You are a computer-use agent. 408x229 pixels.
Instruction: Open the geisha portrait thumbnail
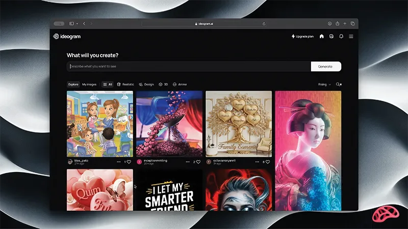coord(308,150)
